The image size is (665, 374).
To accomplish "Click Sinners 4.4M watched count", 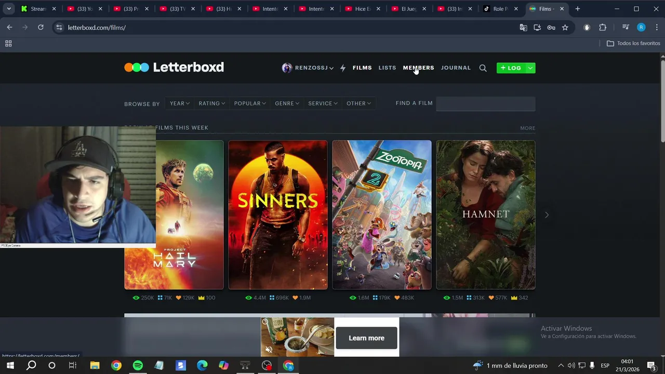I will pyautogui.click(x=255, y=298).
